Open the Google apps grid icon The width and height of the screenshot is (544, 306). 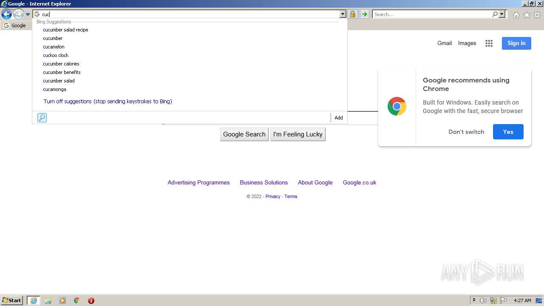(x=489, y=43)
